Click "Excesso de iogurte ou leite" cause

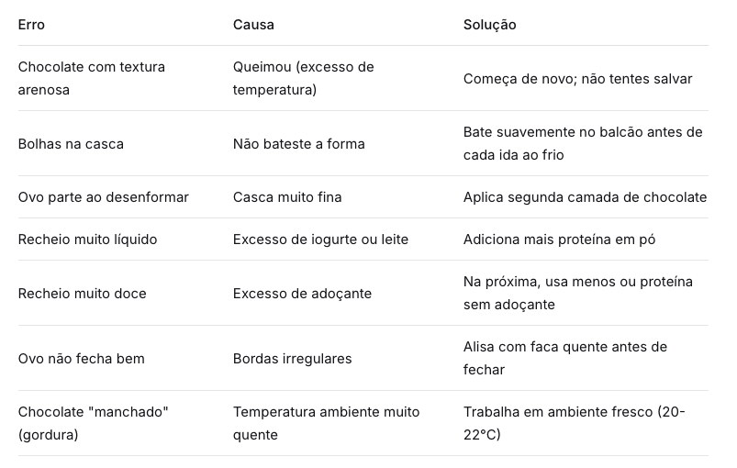320,240
